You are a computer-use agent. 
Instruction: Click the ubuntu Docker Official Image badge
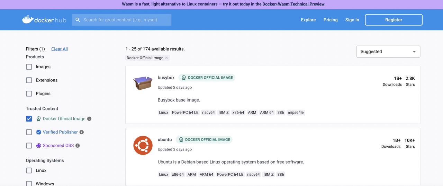(204, 140)
